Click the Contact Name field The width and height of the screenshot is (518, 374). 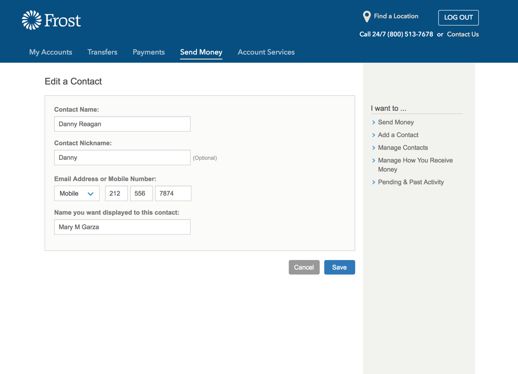pyautogui.click(x=122, y=123)
